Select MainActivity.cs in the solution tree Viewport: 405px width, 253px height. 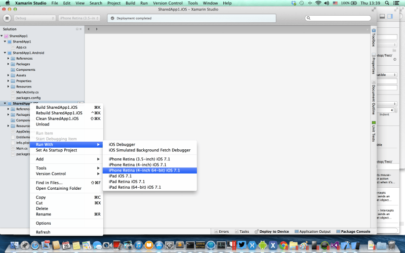tap(27, 92)
